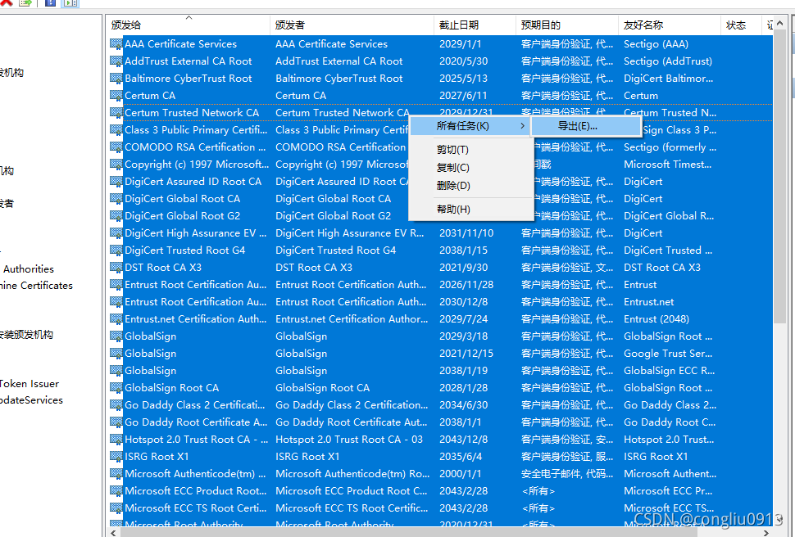This screenshot has width=795, height=537.
Task: Click certificate icon of DigiCert Trusted Root G4
Action: pos(116,250)
